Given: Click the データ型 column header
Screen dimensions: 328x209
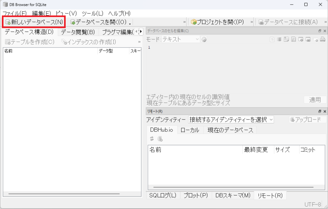Looking at the screenshot, I should click(113, 51).
